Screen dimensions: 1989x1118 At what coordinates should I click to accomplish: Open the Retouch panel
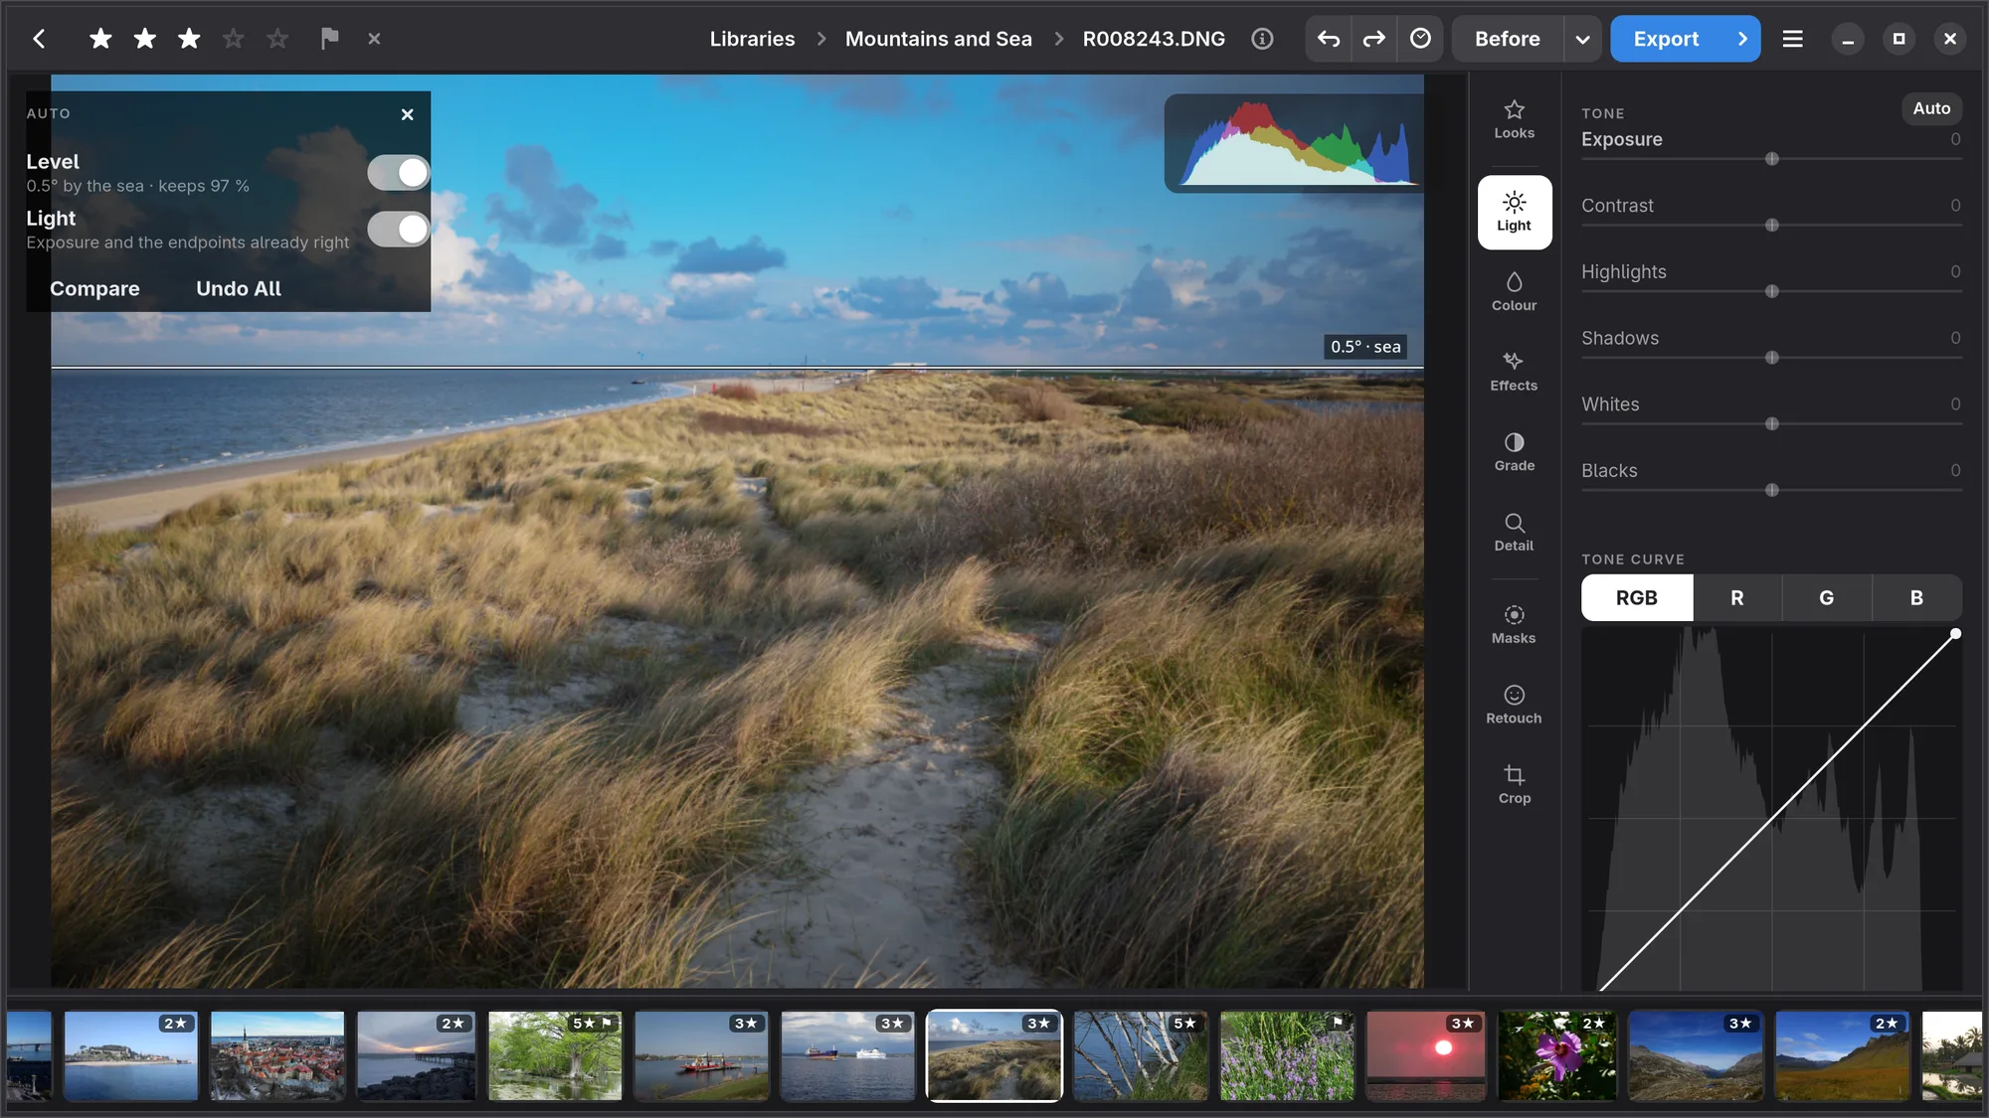tap(1514, 705)
